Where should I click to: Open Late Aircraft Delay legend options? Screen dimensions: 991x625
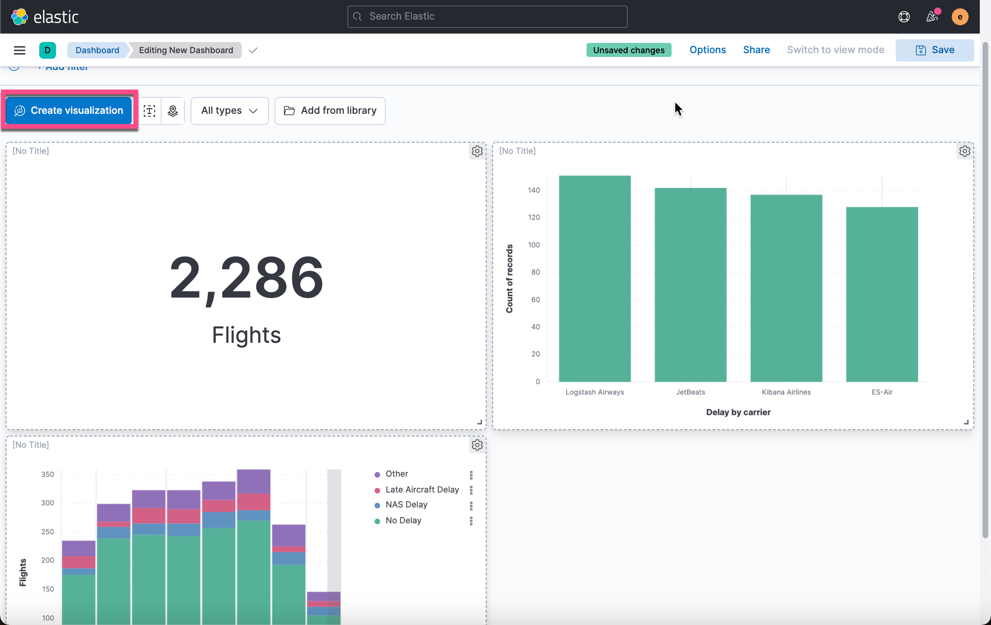tap(471, 490)
